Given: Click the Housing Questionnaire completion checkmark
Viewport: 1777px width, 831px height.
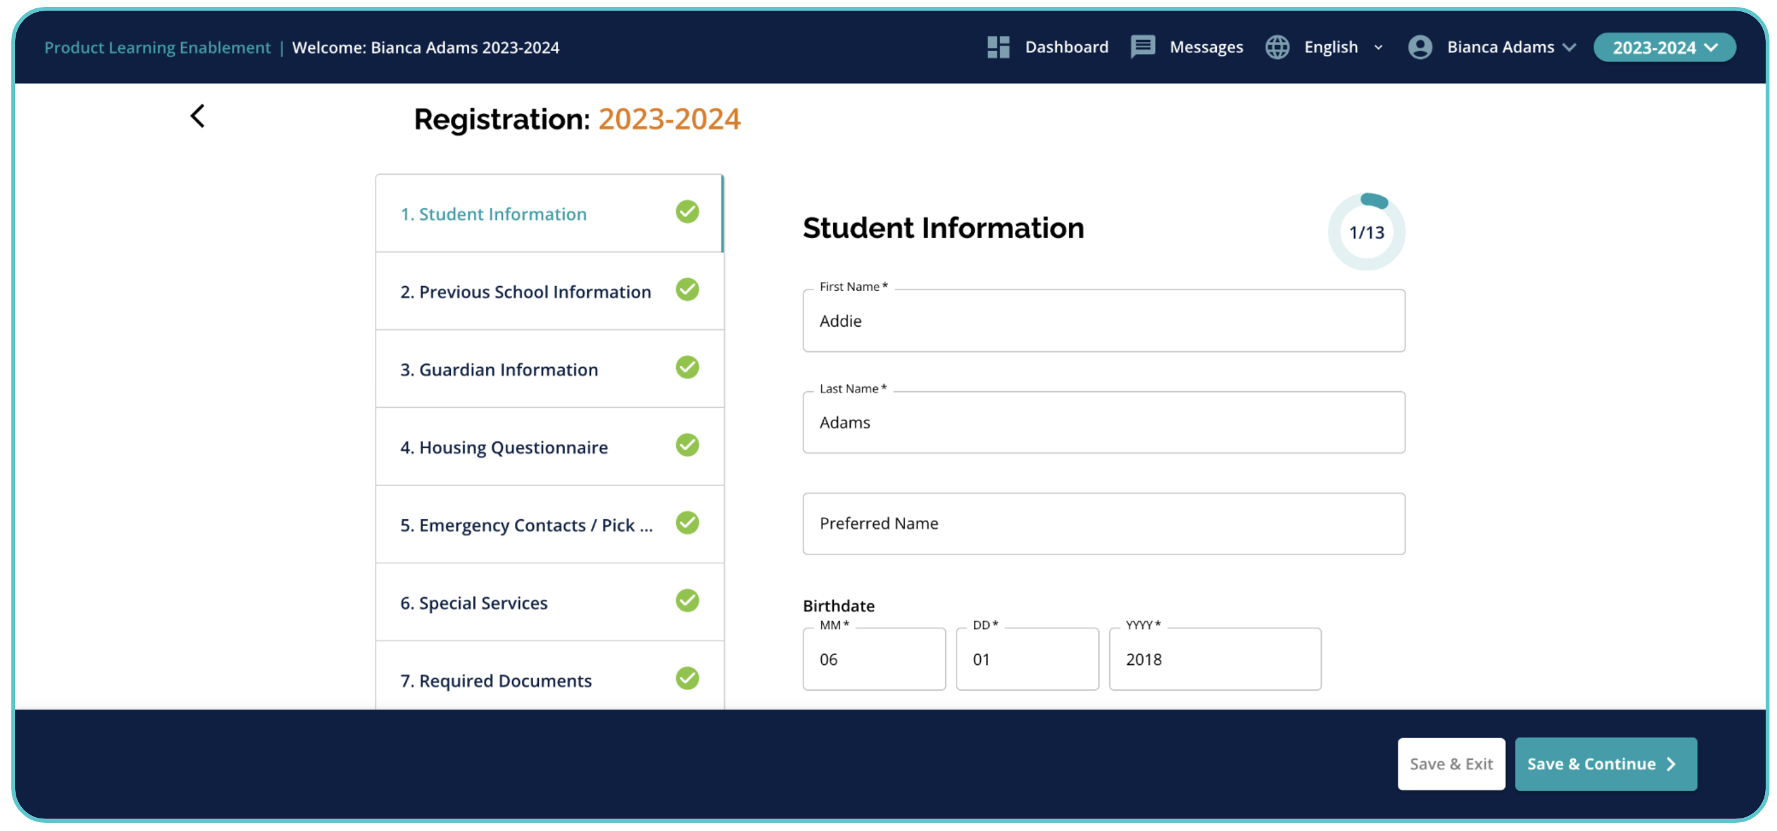Looking at the screenshot, I should pos(687,446).
